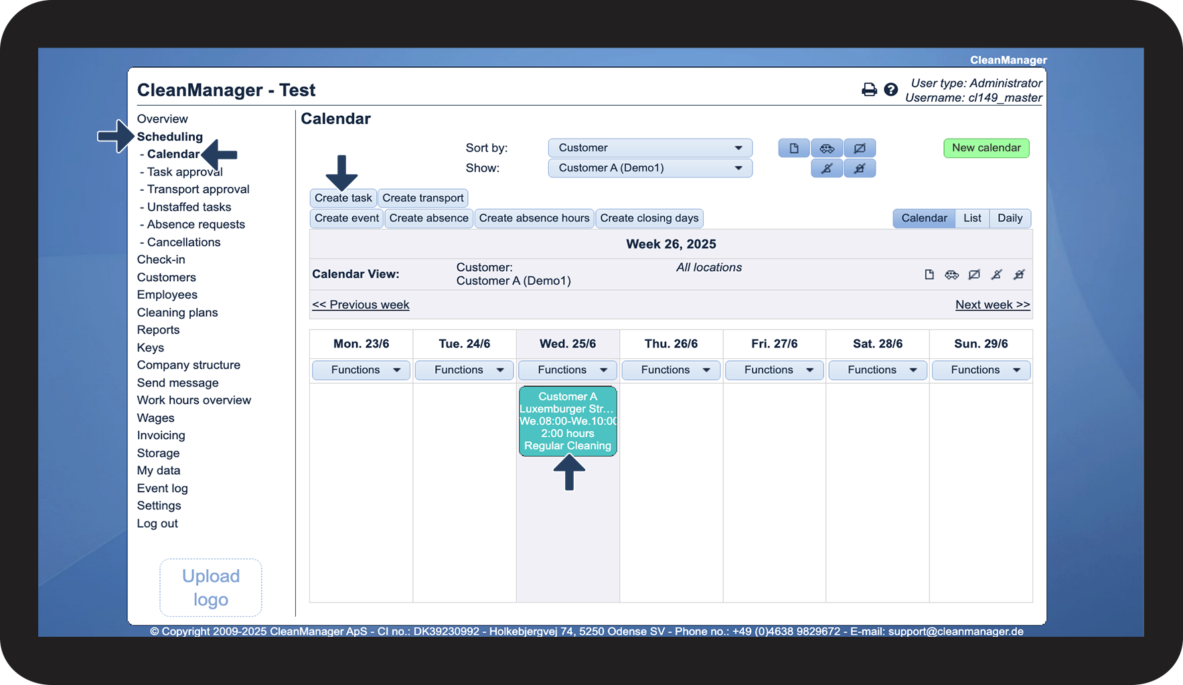
Task: Click the Create absence hours button
Action: (534, 218)
